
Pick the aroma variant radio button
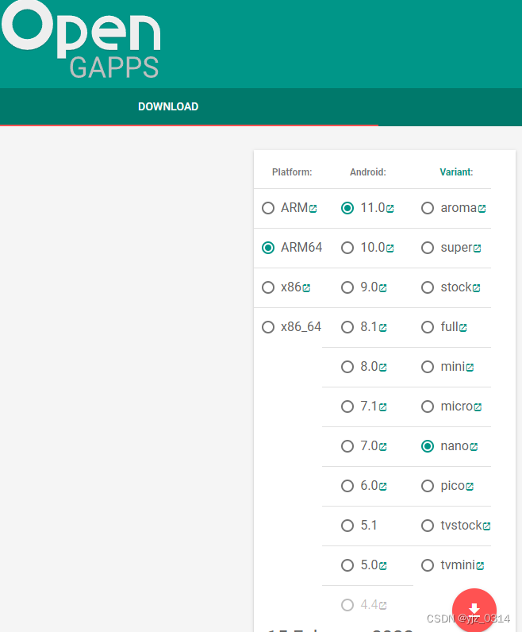point(428,208)
